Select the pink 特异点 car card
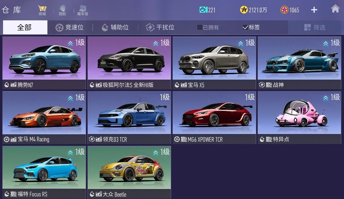The height and width of the screenshot is (199, 344). tap(299, 118)
